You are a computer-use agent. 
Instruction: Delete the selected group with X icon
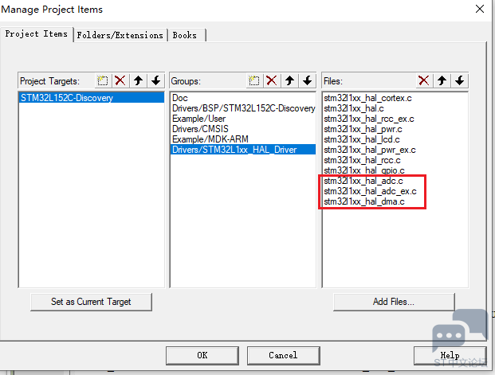[x=272, y=80]
